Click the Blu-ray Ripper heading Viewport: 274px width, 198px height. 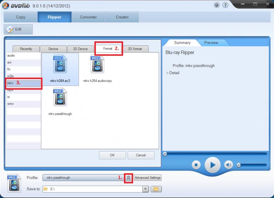(180, 53)
